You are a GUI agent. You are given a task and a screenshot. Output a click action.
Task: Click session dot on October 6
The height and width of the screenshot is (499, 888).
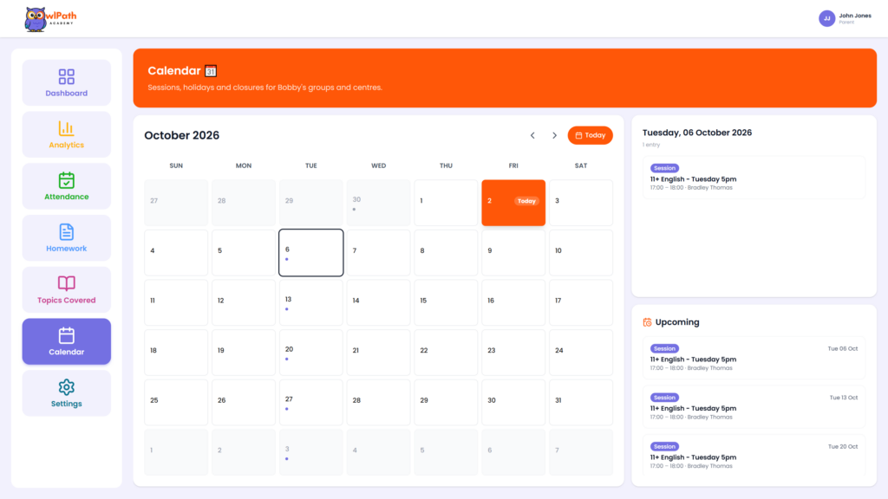(287, 259)
